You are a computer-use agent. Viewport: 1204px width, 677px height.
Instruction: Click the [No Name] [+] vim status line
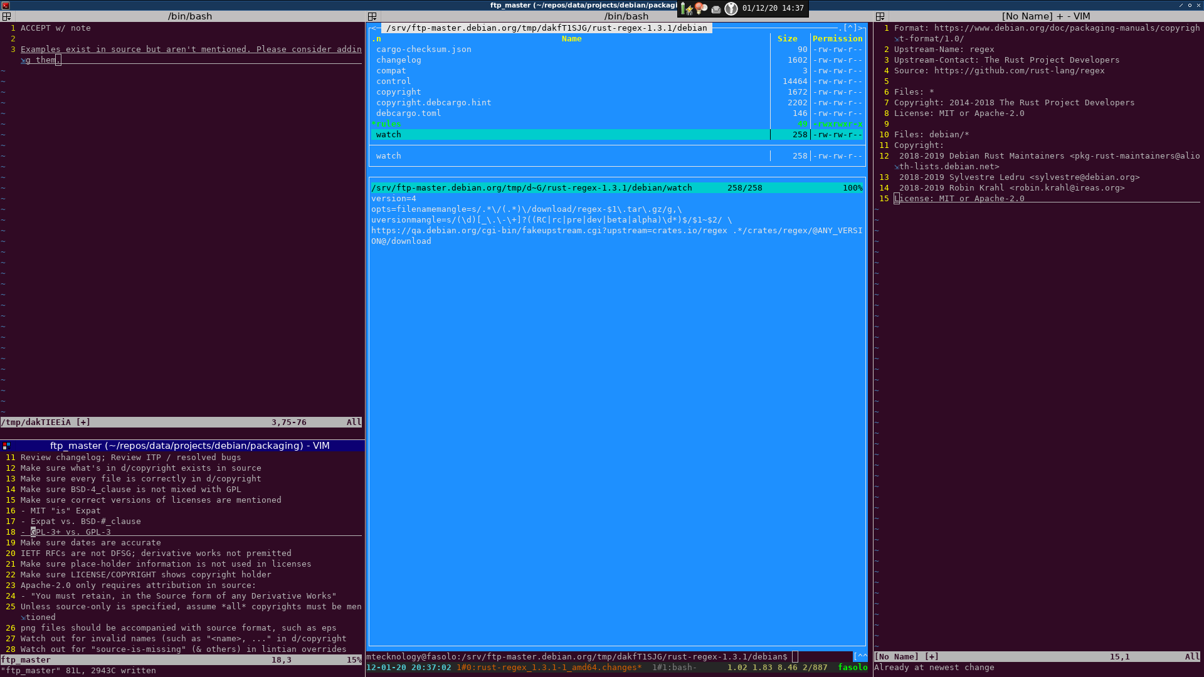[1038, 657]
